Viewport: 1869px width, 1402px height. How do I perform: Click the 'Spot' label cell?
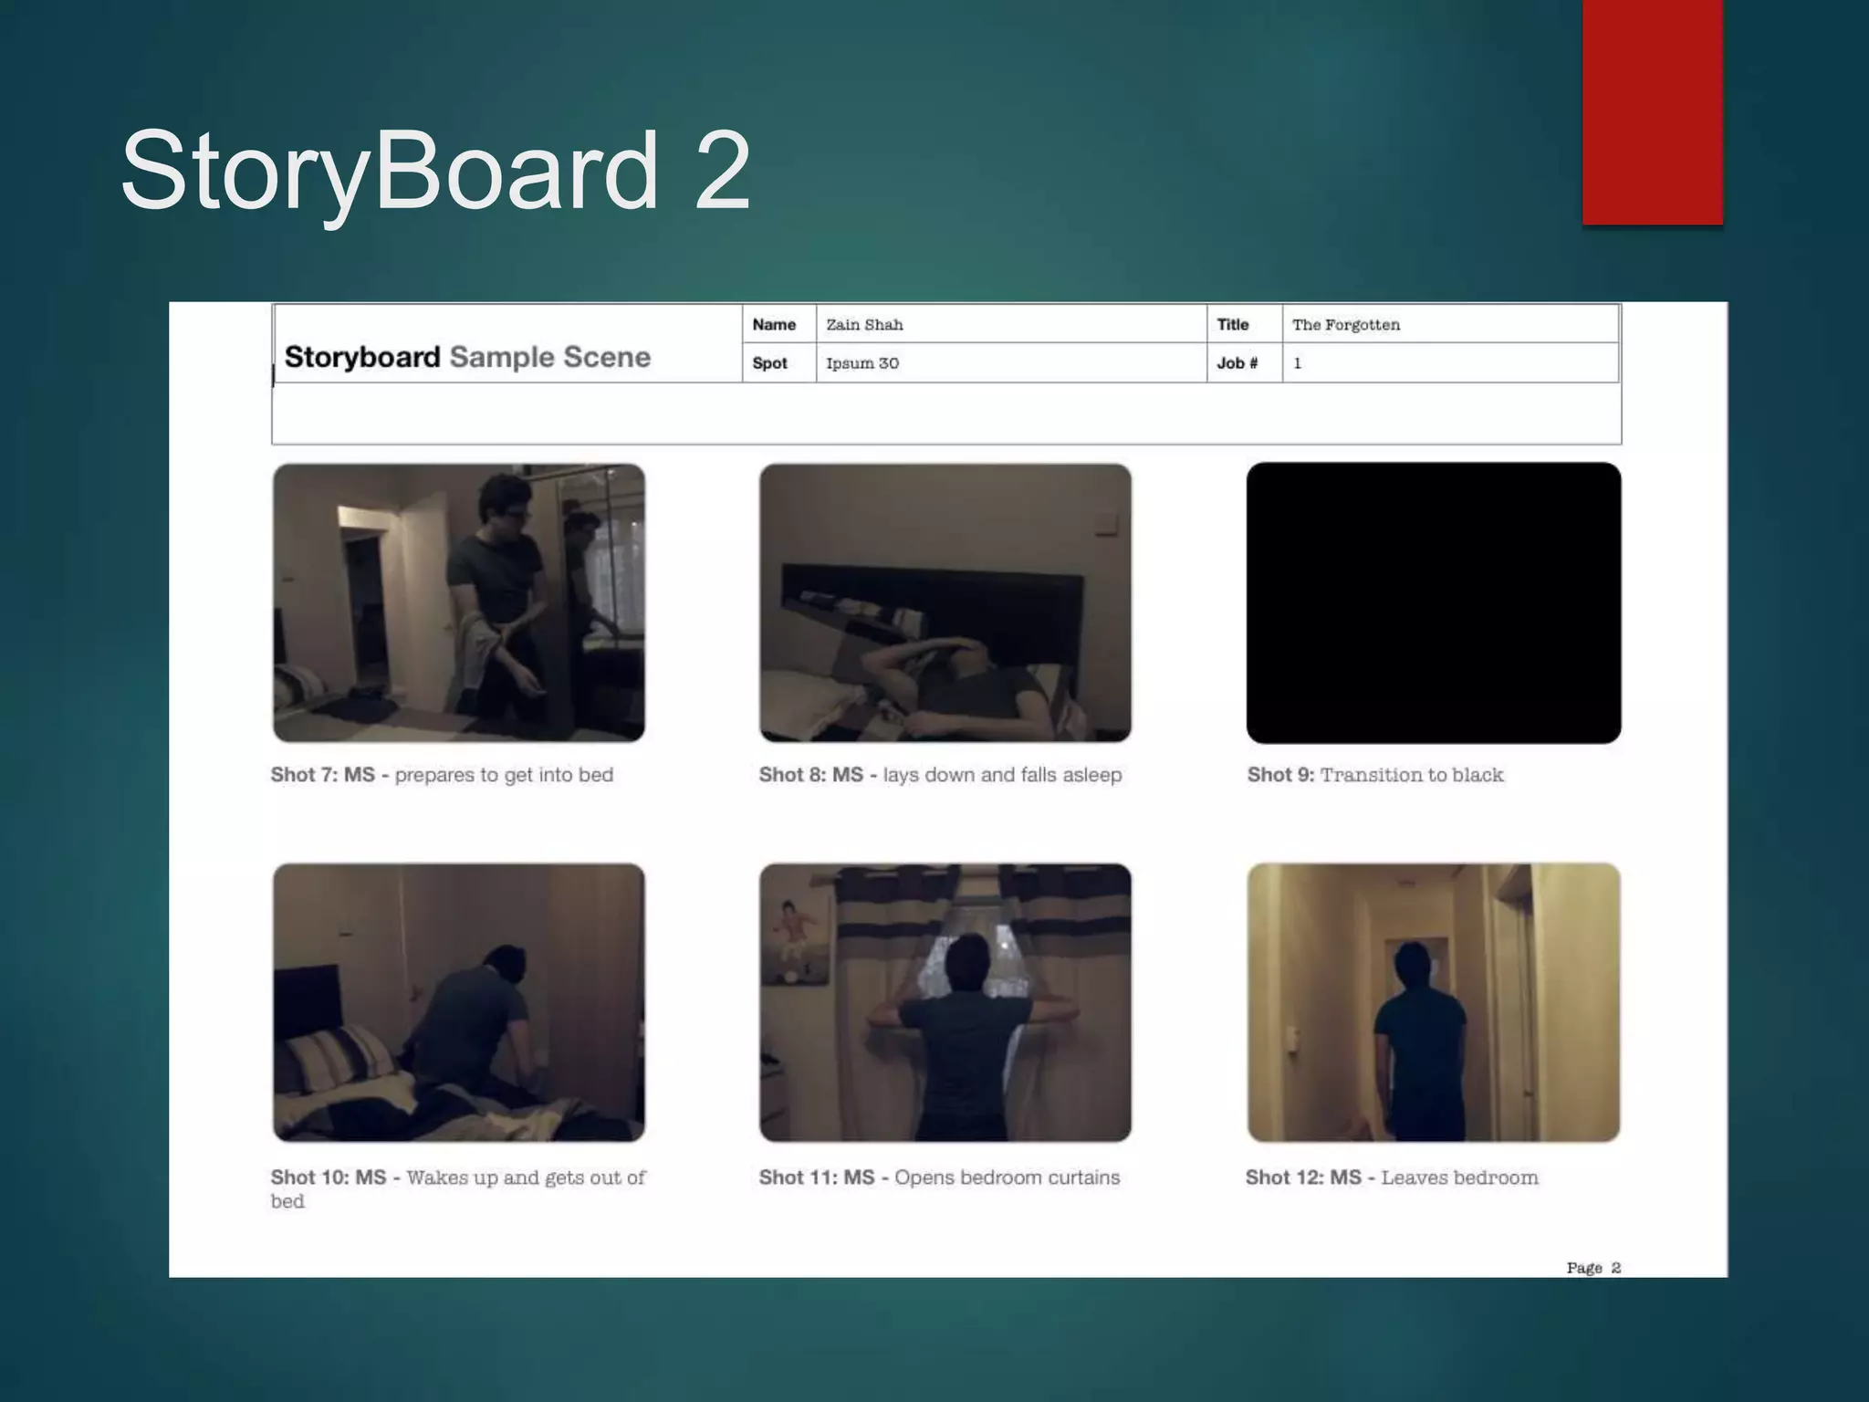click(779, 363)
